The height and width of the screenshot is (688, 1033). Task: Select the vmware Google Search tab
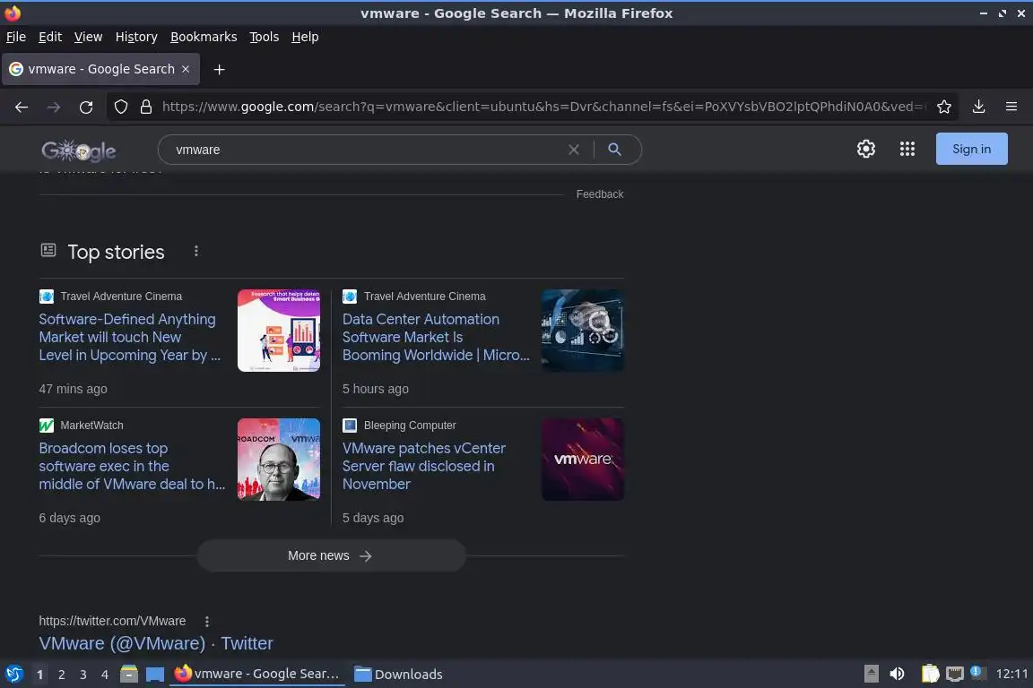tap(100, 69)
